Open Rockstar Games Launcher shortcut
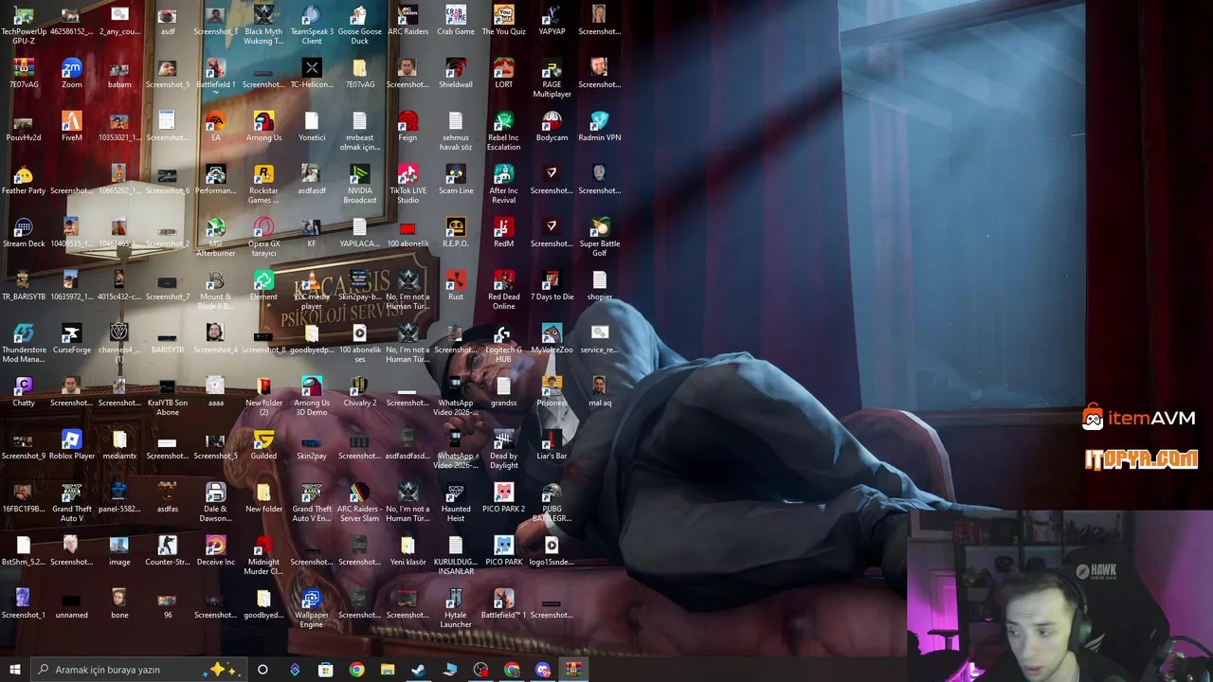 click(x=263, y=184)
